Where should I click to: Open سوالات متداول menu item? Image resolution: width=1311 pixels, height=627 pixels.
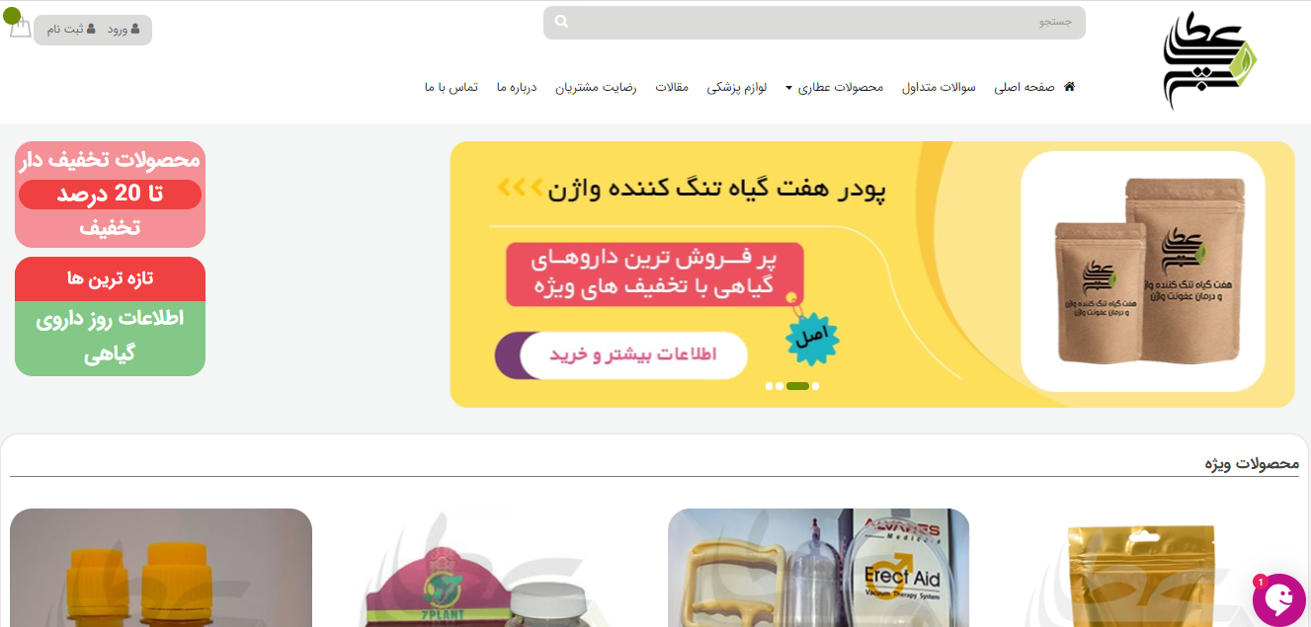939,87
